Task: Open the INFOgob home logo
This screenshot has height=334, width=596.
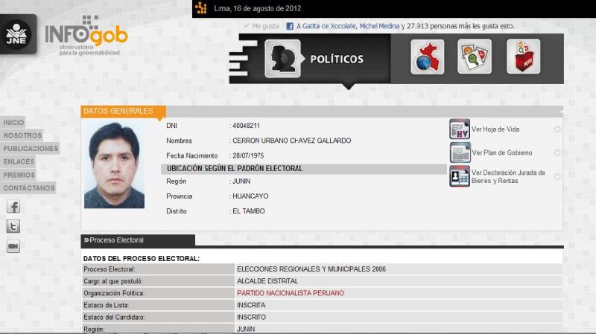Action: [86, 36]
